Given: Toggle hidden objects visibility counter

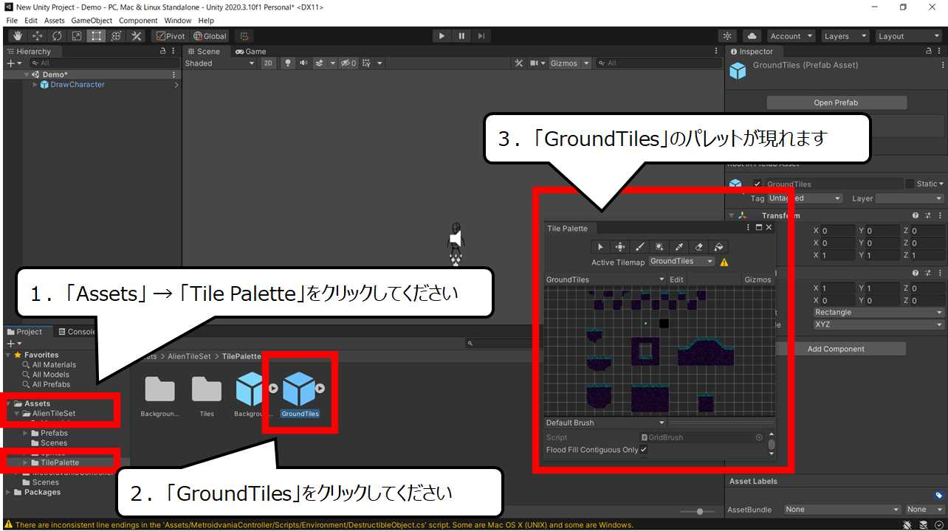Looking at the screenshot, I should [x=348, y=63].
